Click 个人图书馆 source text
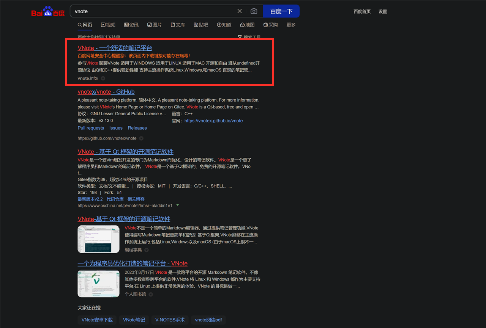The height and width of the screenshot is (328, 486). [x=135, y=294]
